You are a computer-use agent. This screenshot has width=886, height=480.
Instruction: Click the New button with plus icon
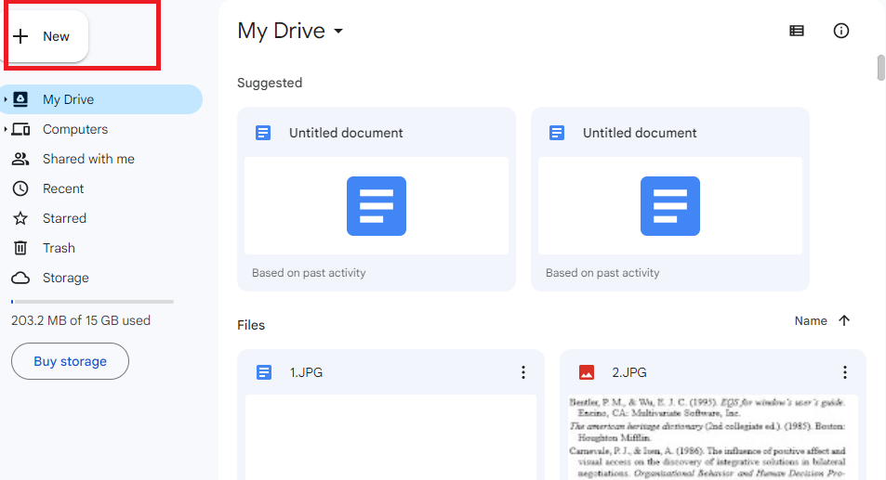coord(47,36)
